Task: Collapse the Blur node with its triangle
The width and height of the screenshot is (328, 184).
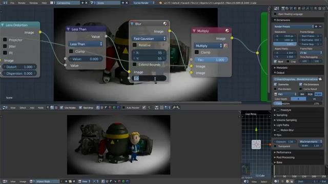Action: click(x=132, y=24)
